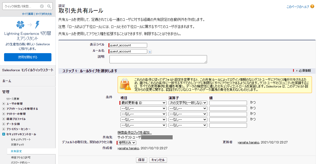Open the 次の文字列と一致しない operator dropdown
316x164 pixels.
click(188, 103)
